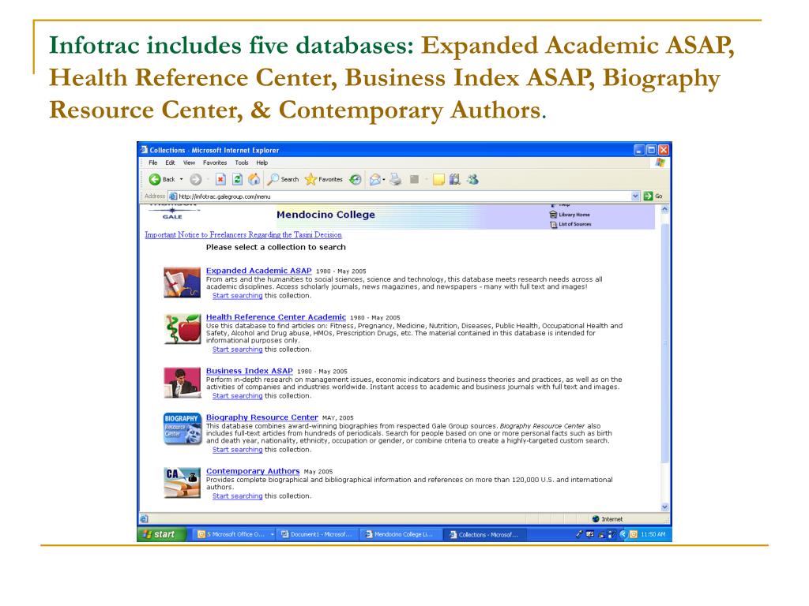Click the Thomson Gale logo

(x=172, y=211)
